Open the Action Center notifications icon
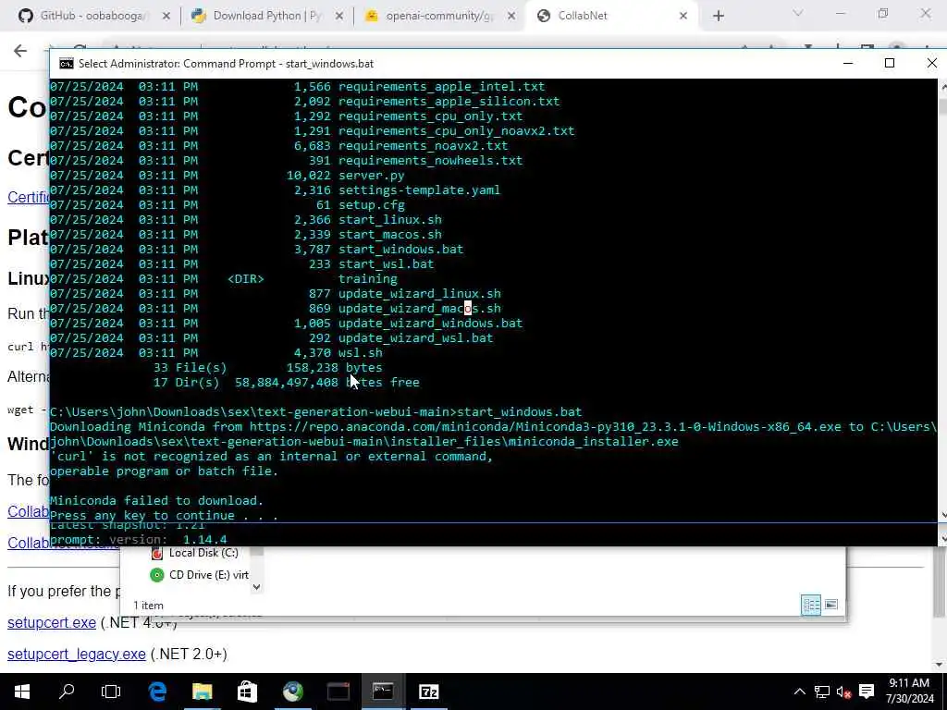Screen dimensions: 947x710 coord(867,692)
